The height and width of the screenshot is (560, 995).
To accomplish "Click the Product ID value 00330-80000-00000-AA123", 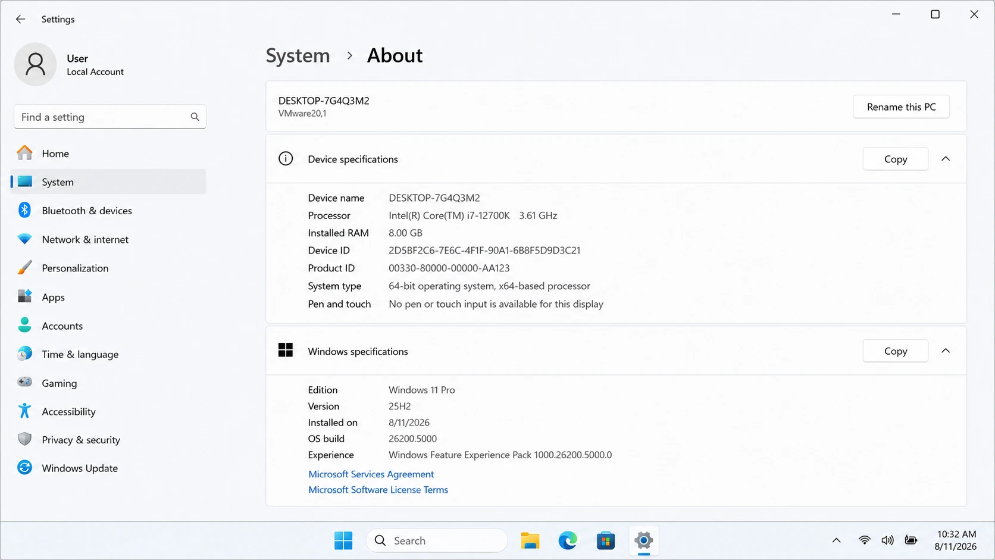I will pyautogui.click(x=449, y=268).
